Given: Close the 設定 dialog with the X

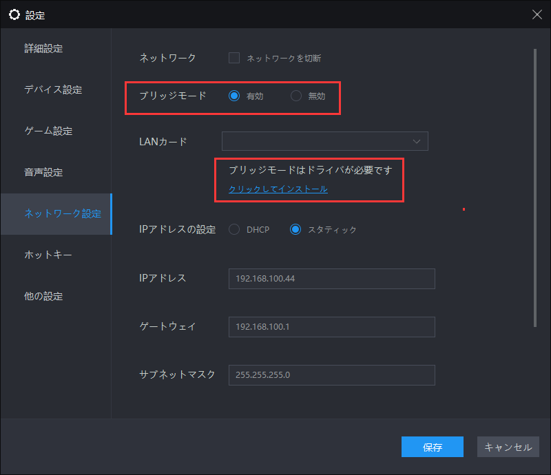Looking at the screenshot, I should tap(537, 14).
